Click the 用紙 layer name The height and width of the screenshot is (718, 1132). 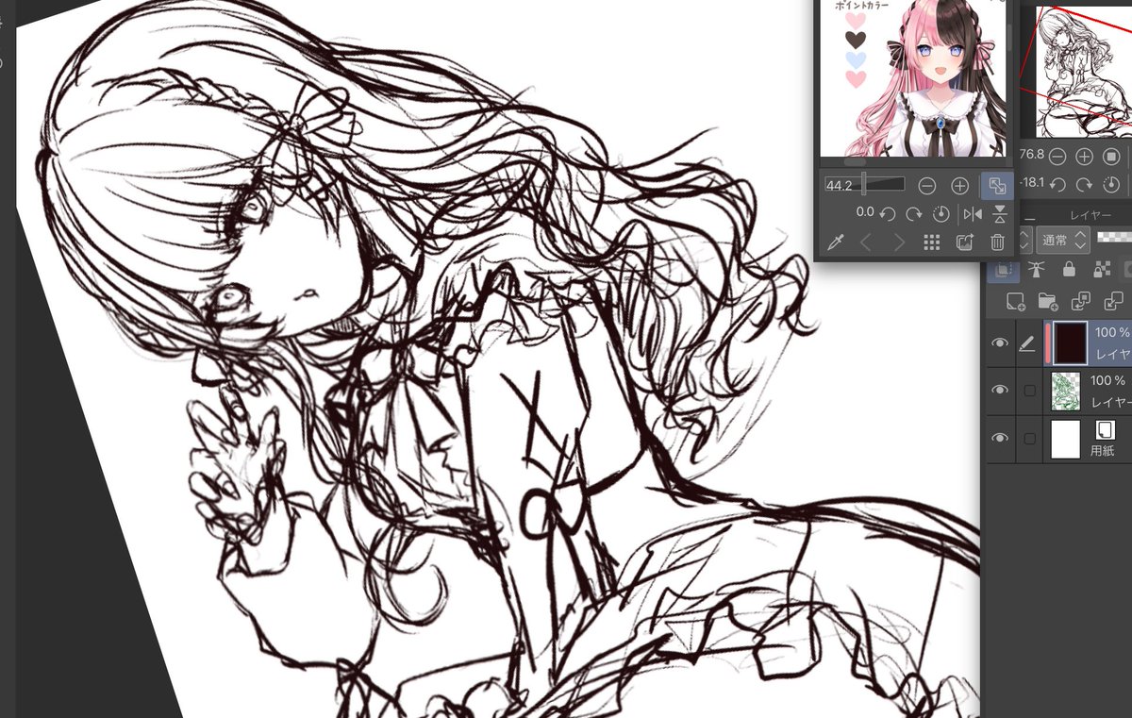(1103, 451)
